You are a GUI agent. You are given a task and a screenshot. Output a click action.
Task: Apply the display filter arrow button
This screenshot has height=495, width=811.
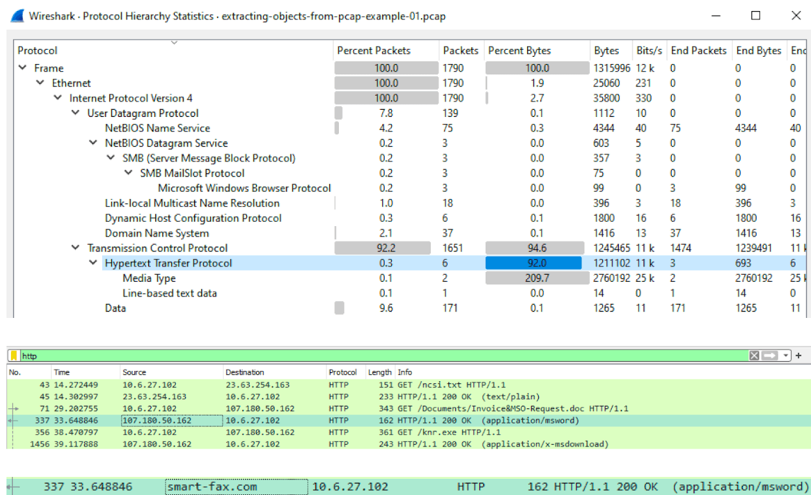[x=770, y=355]
